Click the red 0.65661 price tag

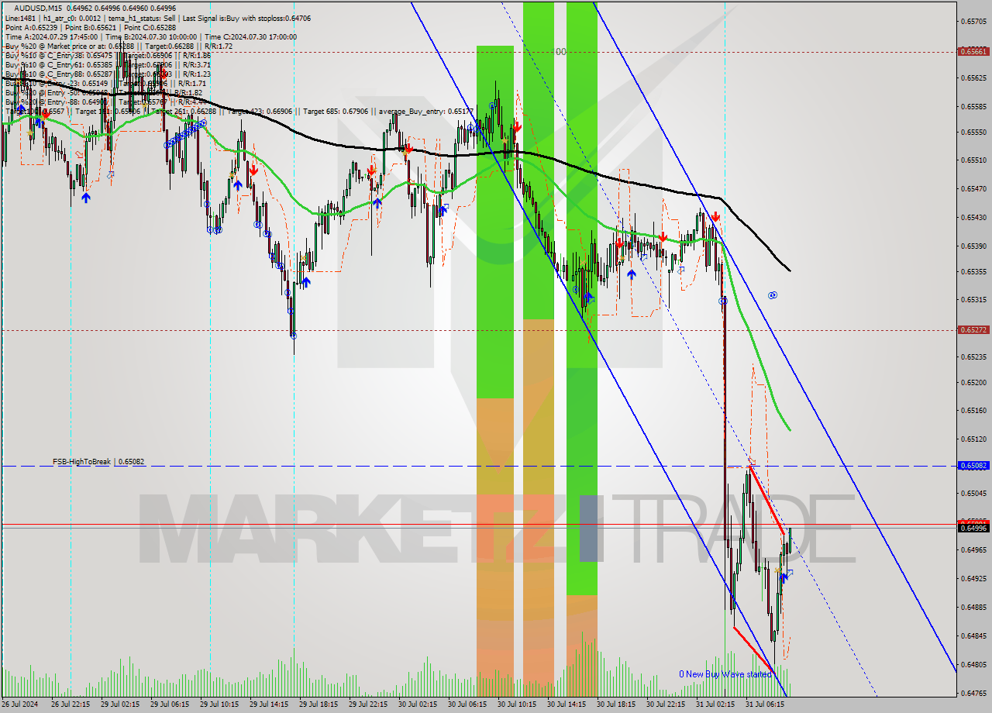click(973, 52)
